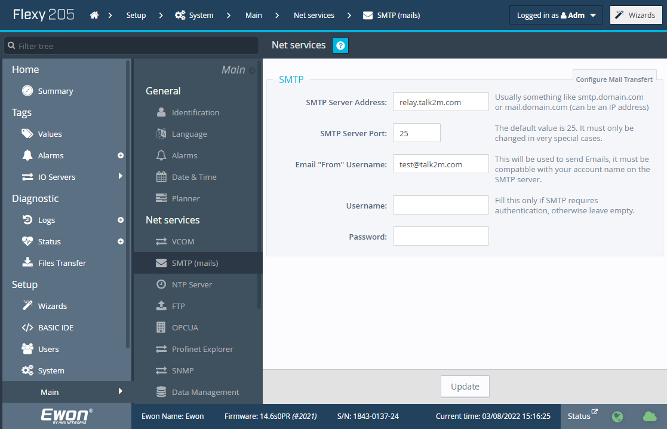Open the Net services help icon

(x=340, y=45)
